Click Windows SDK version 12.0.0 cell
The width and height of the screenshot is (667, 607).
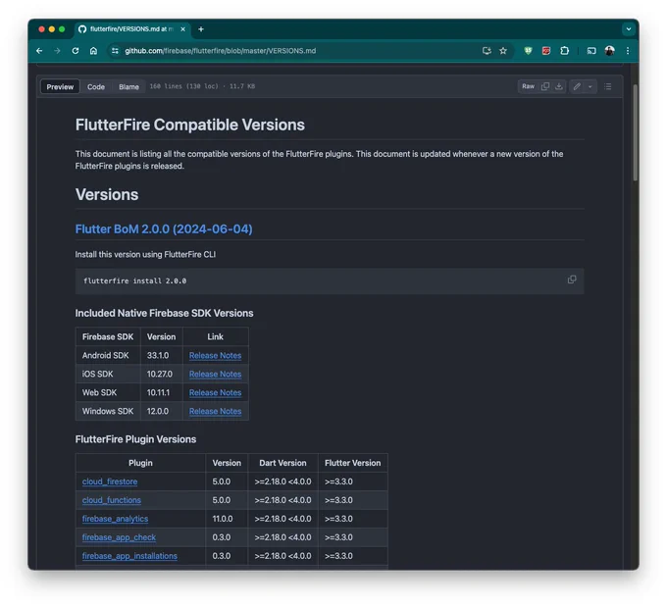[162, 411]
